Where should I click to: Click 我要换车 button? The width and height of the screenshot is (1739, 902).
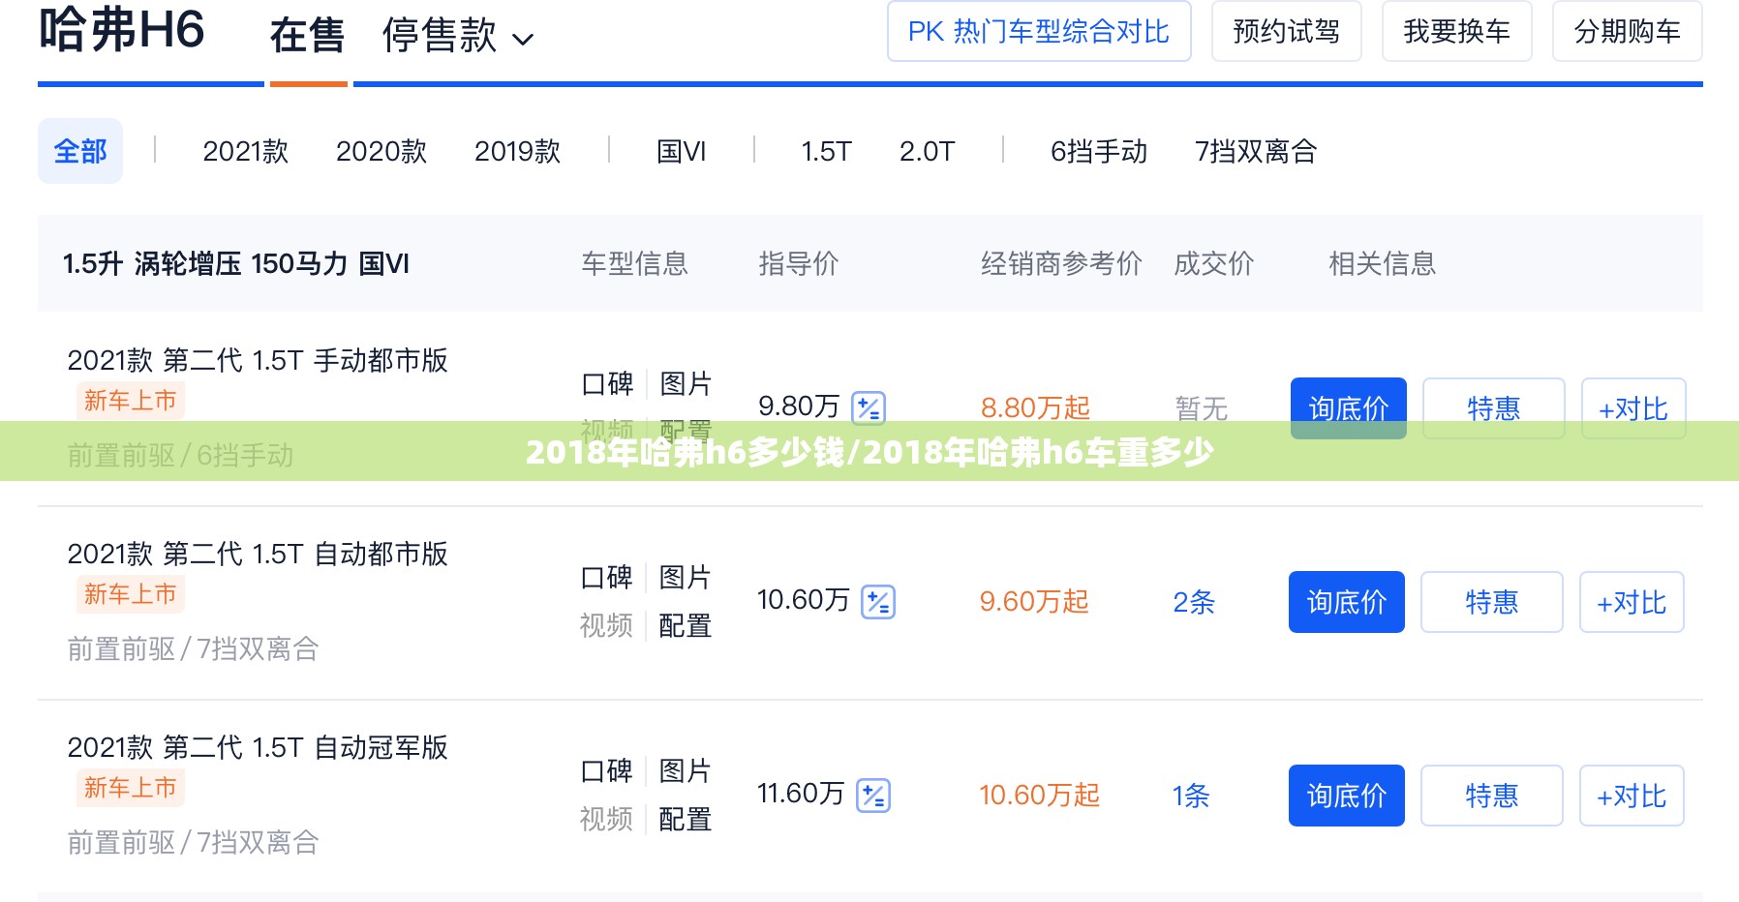(x=1457, y=31)
